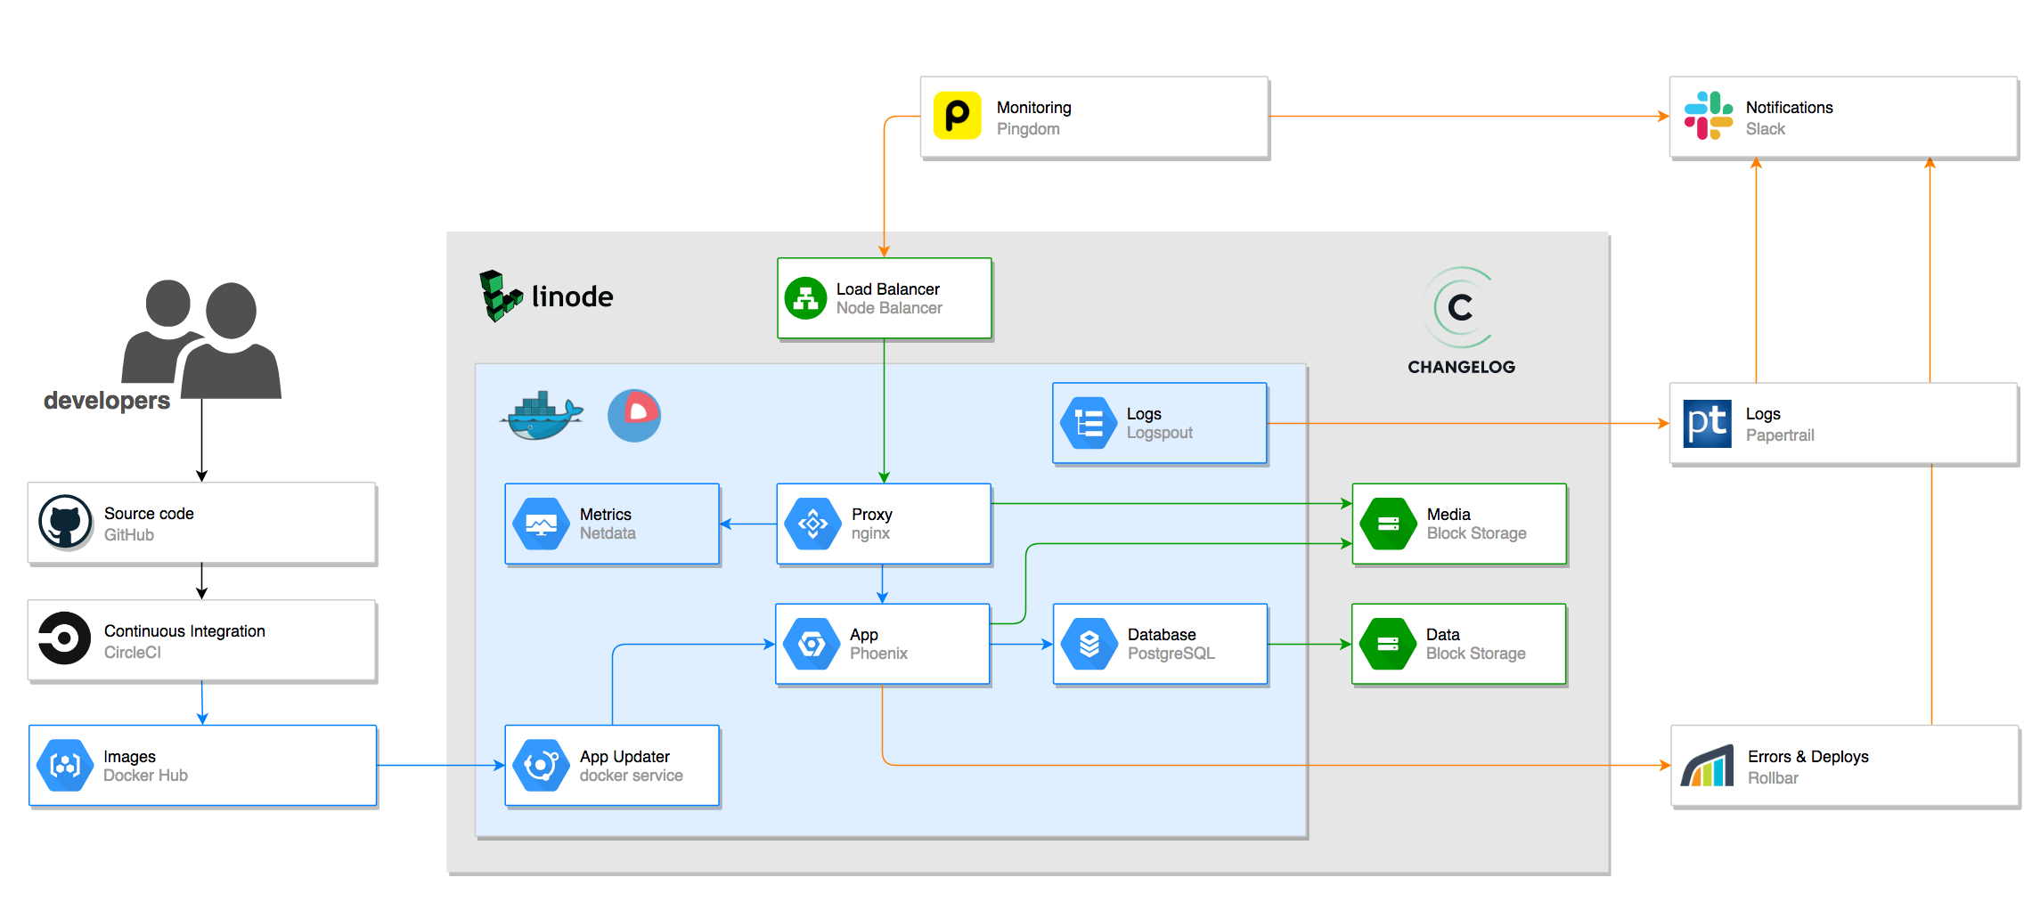
Task: Click the 'Source code' label
Action: [149, 514]
